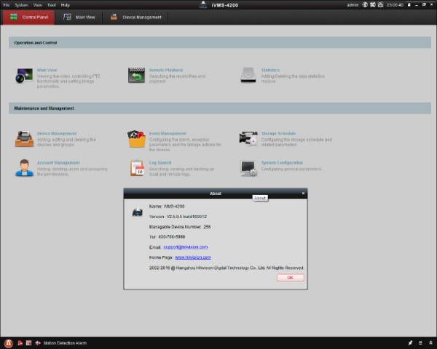437x349 pixels.
Task: Click the support email link in About
Action: pyautogui.click(x=185, y=247)
